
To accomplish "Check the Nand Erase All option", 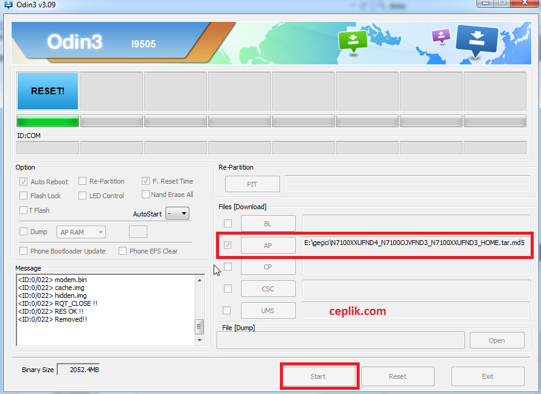I will click(145, 195).
